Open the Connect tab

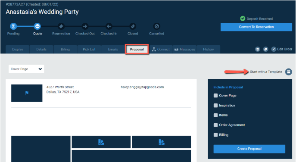pos(161,49)
